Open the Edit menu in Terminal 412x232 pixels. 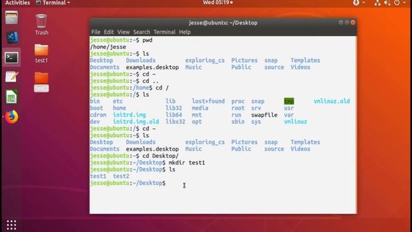(x=109, y=32)
